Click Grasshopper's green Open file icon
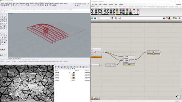This screenshot has width=182, height=102. click(92, 18)
